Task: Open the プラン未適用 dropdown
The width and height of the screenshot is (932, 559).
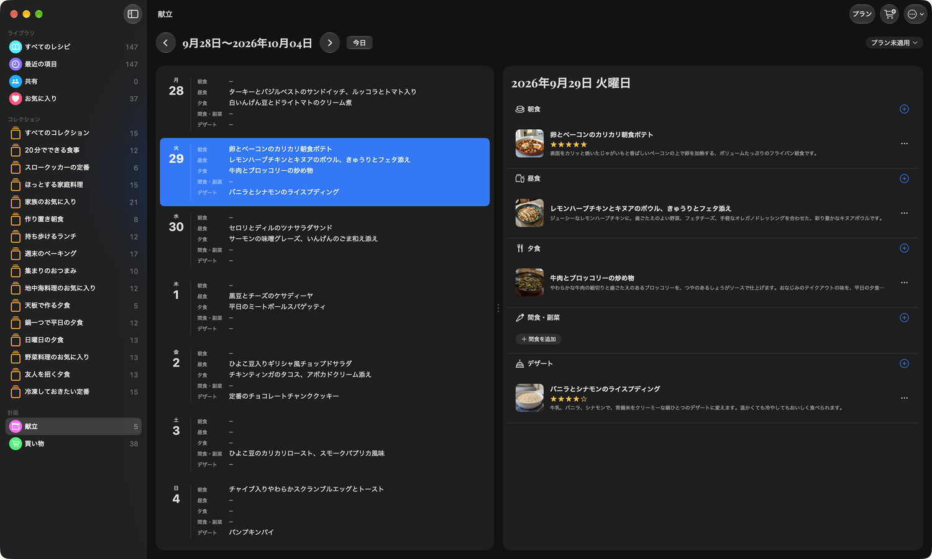Action: [894, 43]
